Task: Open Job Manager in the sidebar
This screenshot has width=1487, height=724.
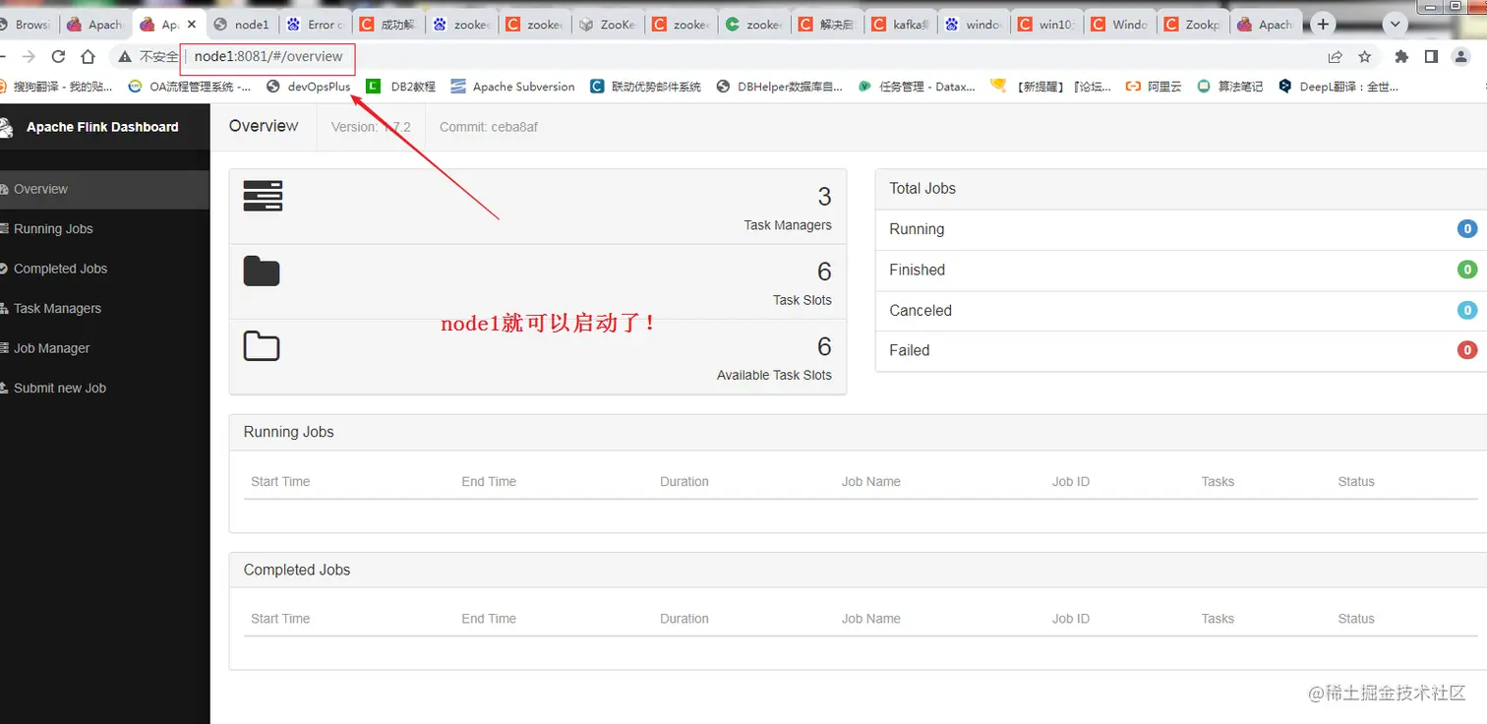Action: [104, 348]
